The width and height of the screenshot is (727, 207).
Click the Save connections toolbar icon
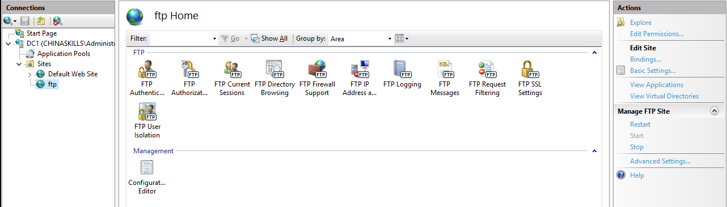tap(24, 21)
